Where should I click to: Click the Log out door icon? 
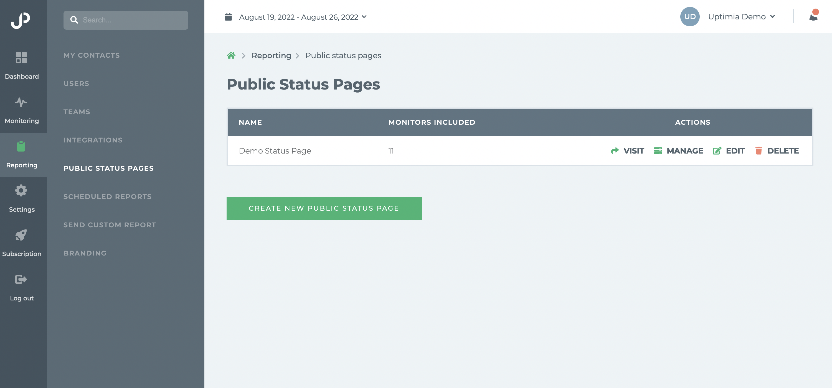pyautogui.click(x=21, y=279)
